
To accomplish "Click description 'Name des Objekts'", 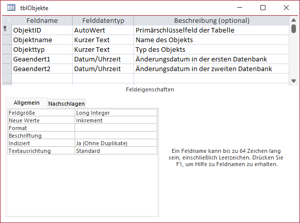I will pos(211,40).
